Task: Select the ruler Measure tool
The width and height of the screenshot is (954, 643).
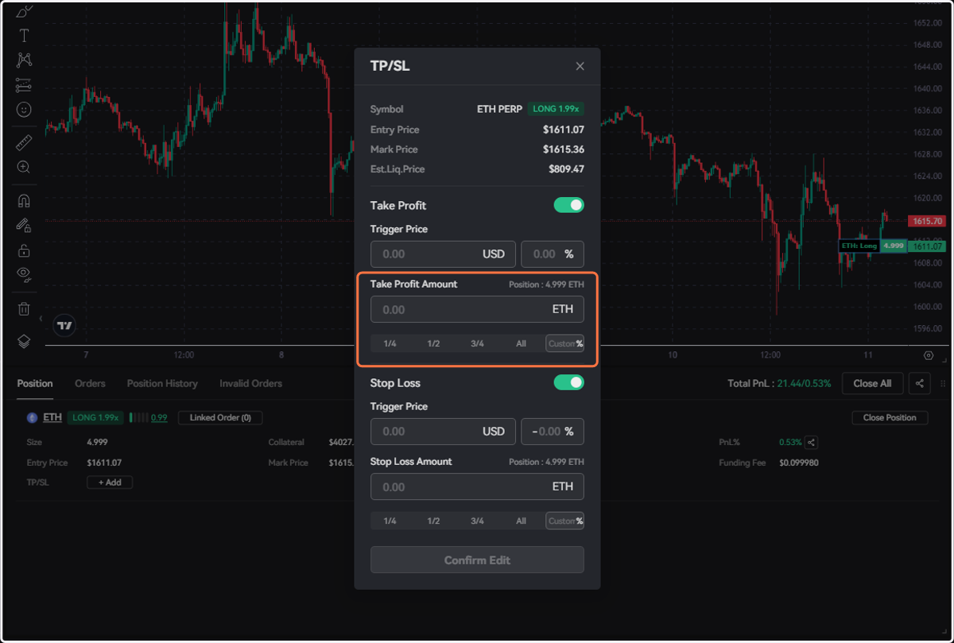Action: (x=24, y=143)
